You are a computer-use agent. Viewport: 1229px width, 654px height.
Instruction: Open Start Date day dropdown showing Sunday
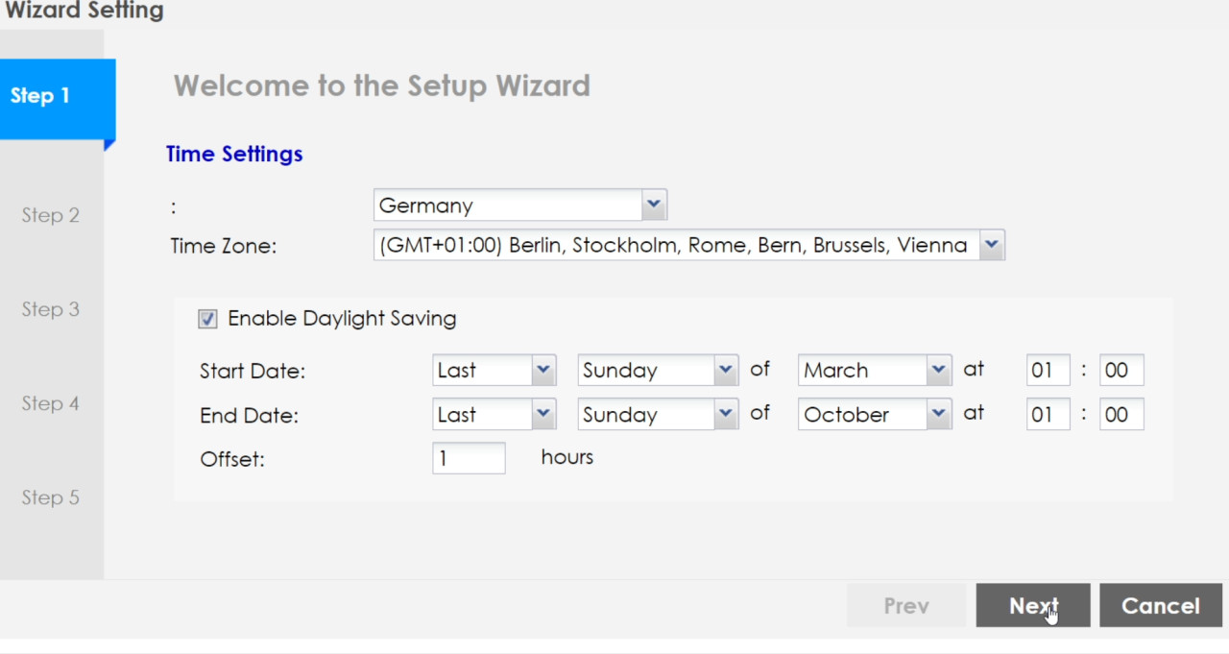[657, 371]
